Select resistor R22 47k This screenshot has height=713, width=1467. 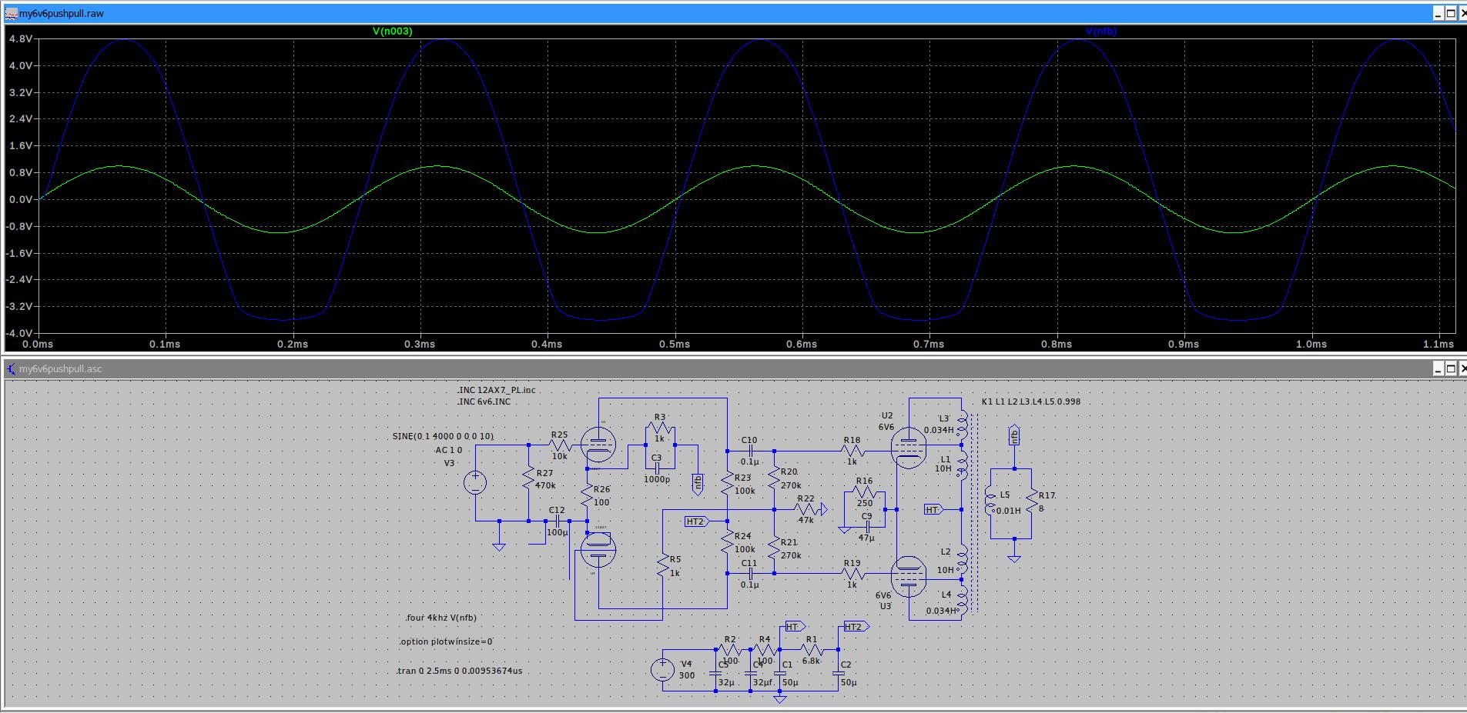pyautogui.click(x=806, y=509)
